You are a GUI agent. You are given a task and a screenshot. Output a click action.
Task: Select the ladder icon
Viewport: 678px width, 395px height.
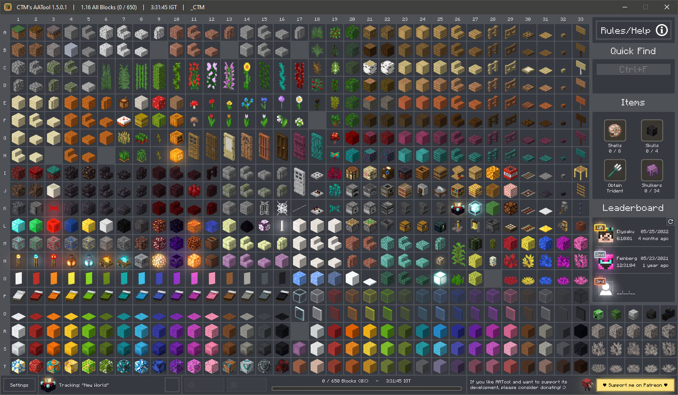(580, 191)
